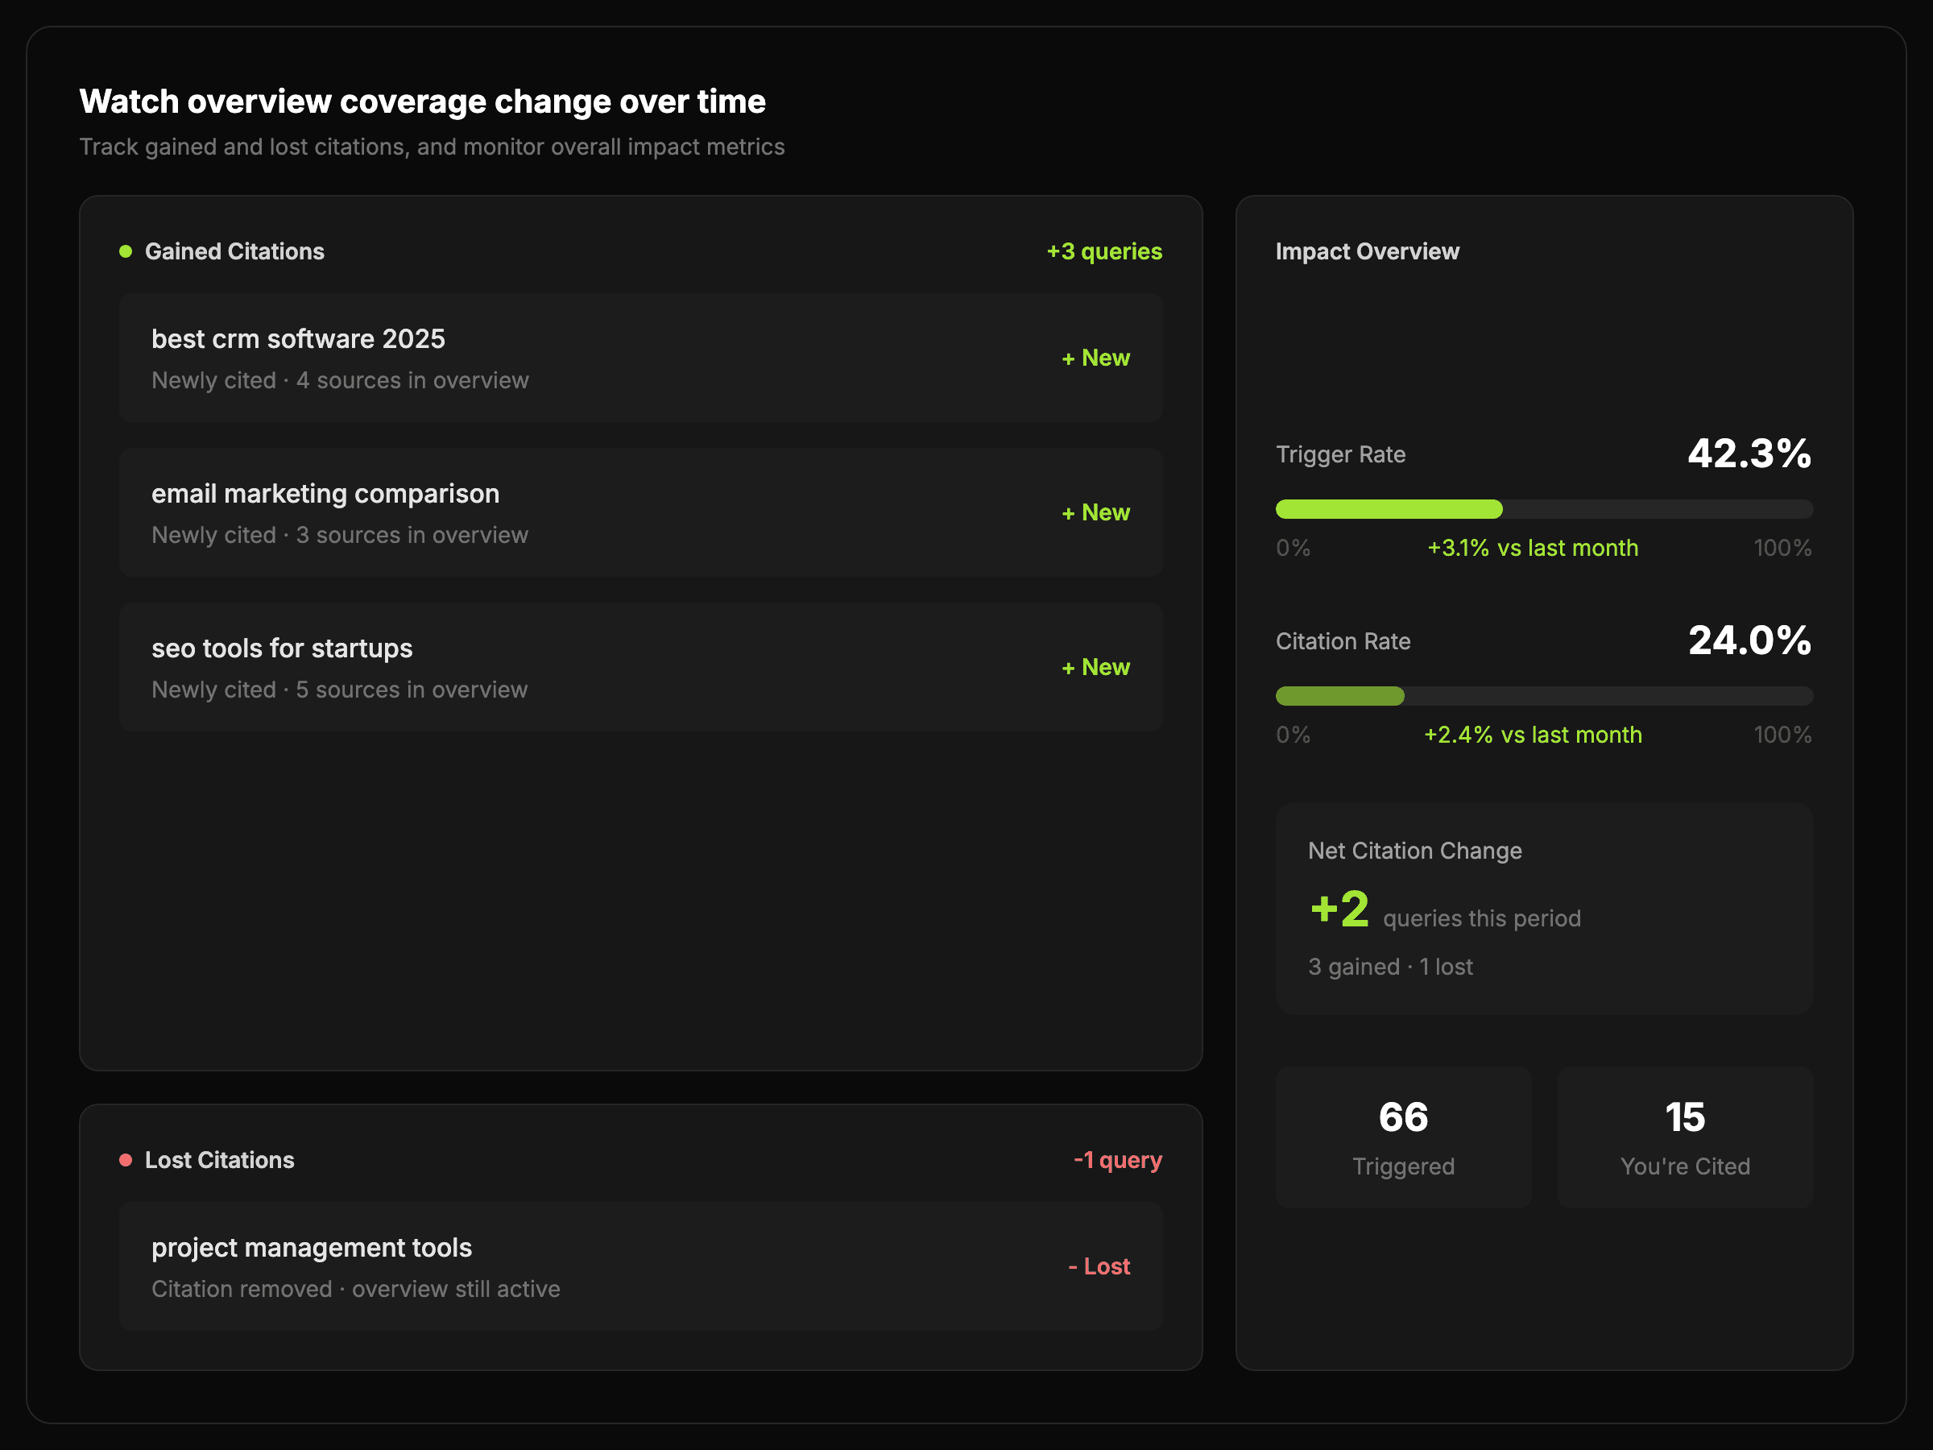Open the Net Citation Change card

1544,909
